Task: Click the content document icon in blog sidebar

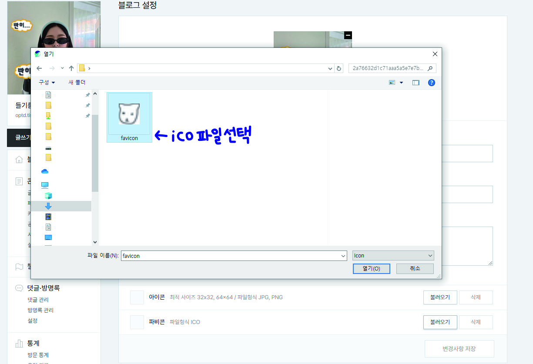Action: (19, 181)
